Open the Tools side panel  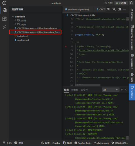[x=132, y=78]
